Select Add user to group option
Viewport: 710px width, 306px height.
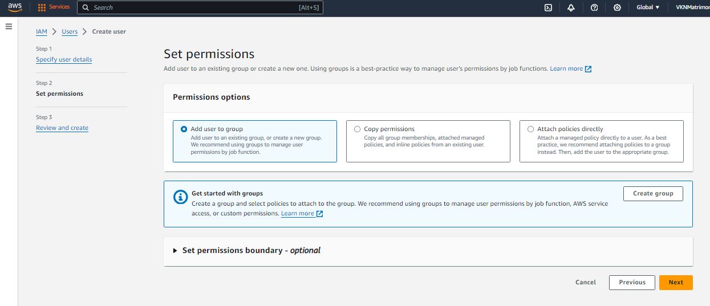pos(184,129)
